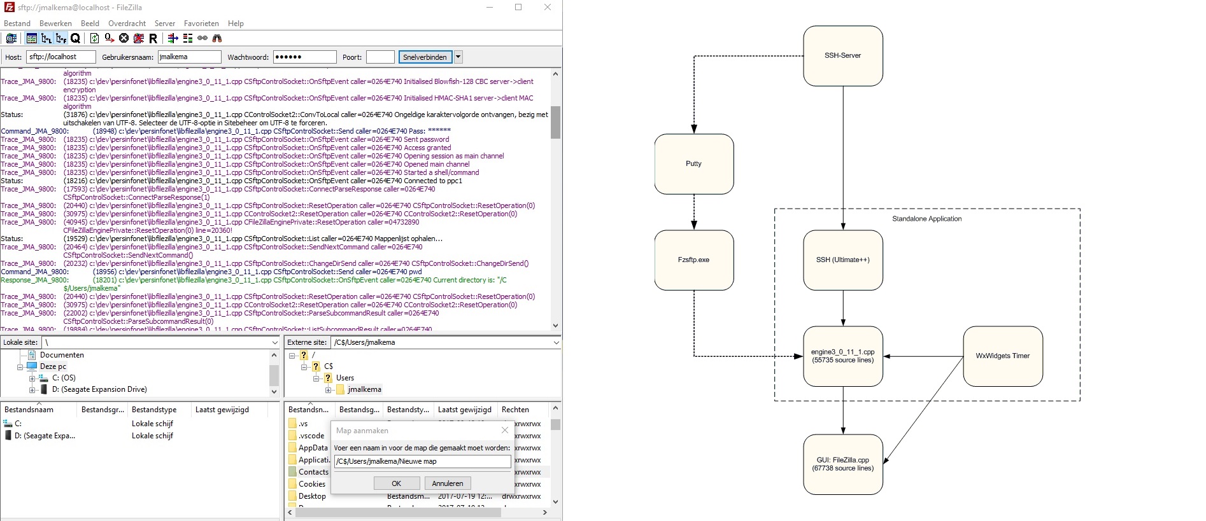Select the Cookies folder icon
This screenshot has height=521, width=1206.
click(292, 484)
